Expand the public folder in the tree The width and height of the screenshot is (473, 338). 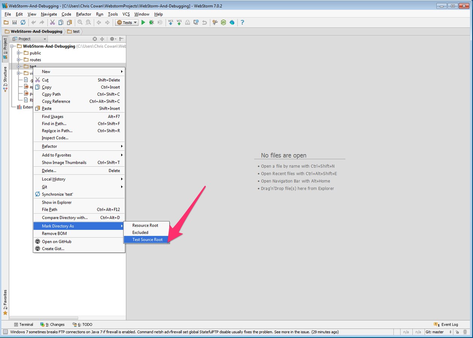(x=18, y=53)
